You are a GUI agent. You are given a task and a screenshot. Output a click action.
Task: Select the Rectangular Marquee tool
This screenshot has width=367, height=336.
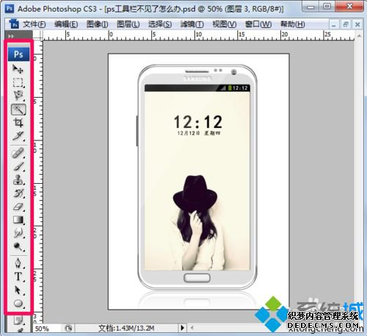[x=18, y=82]
